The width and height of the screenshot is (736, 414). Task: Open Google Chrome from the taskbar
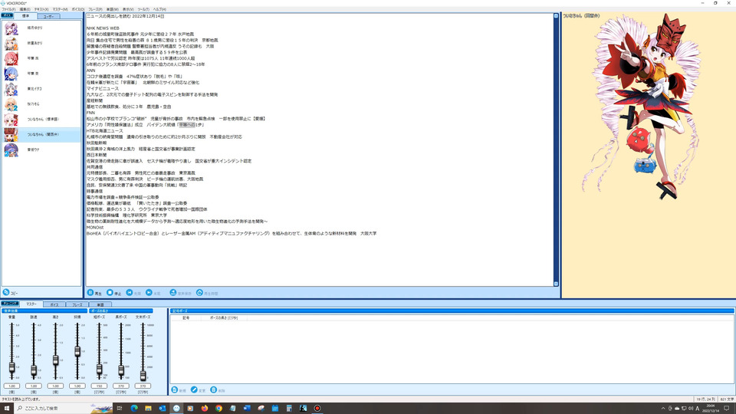pos(219,408)
